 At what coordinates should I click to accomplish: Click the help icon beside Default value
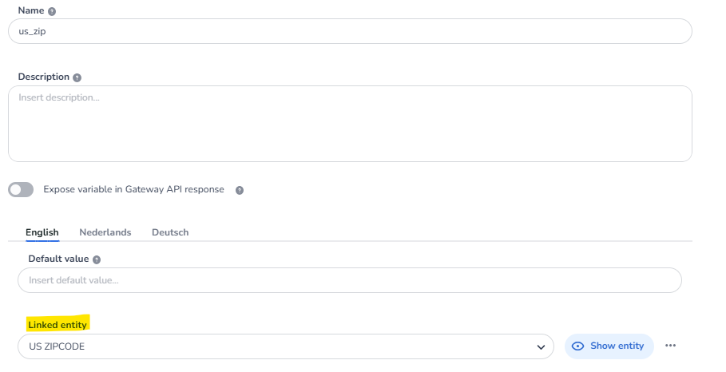pyautogui.click(x=97, y=259)
